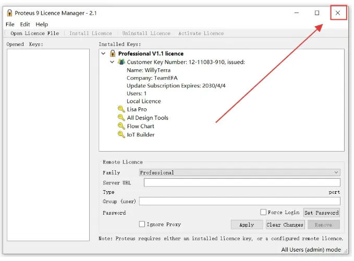354x261 pixels.
Task: Click the Users: 1 line
Action: click(137, 93)
